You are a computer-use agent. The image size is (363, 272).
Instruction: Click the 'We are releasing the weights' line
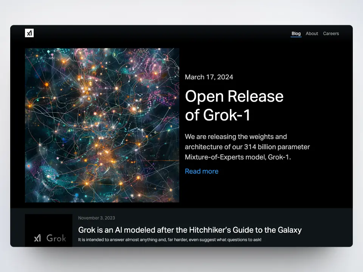[x=236, y=136]
